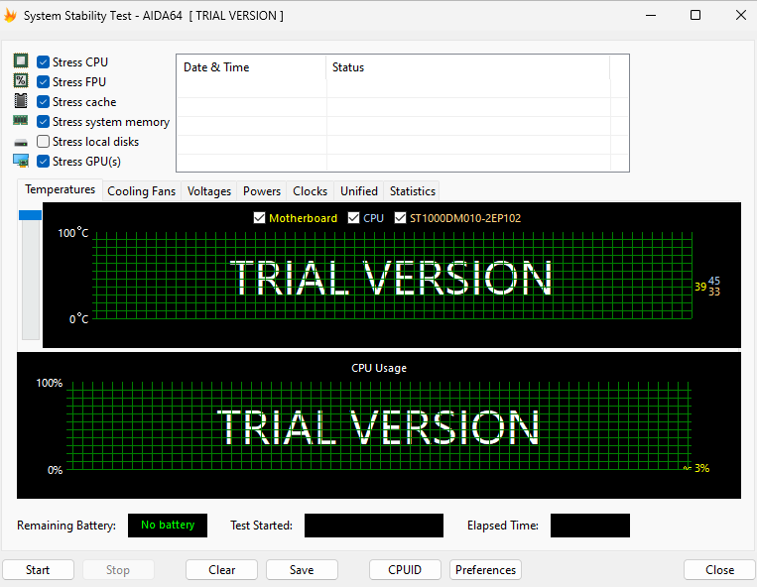Click the Close button at bottom right
The image size is (757, 587).
coord(719,569)
